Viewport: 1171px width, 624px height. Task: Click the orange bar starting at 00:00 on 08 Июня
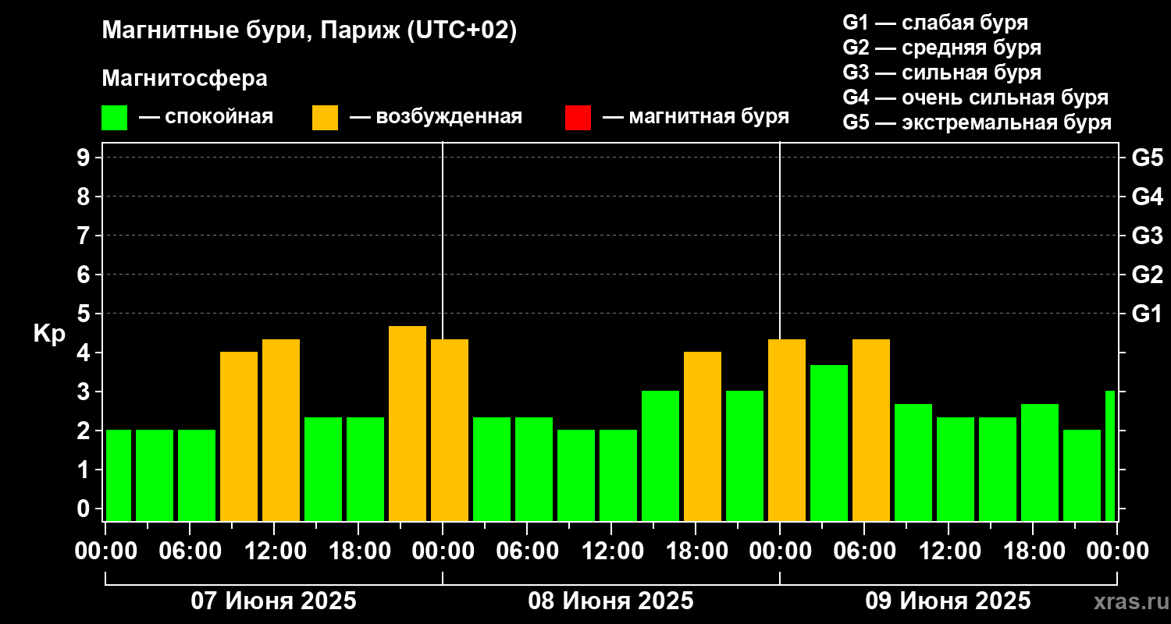click(x=450, y=430)
